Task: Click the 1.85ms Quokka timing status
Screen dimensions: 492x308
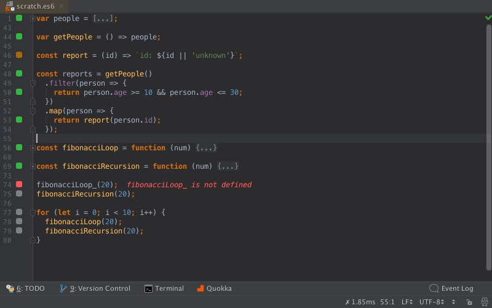Action: point(360,302)
